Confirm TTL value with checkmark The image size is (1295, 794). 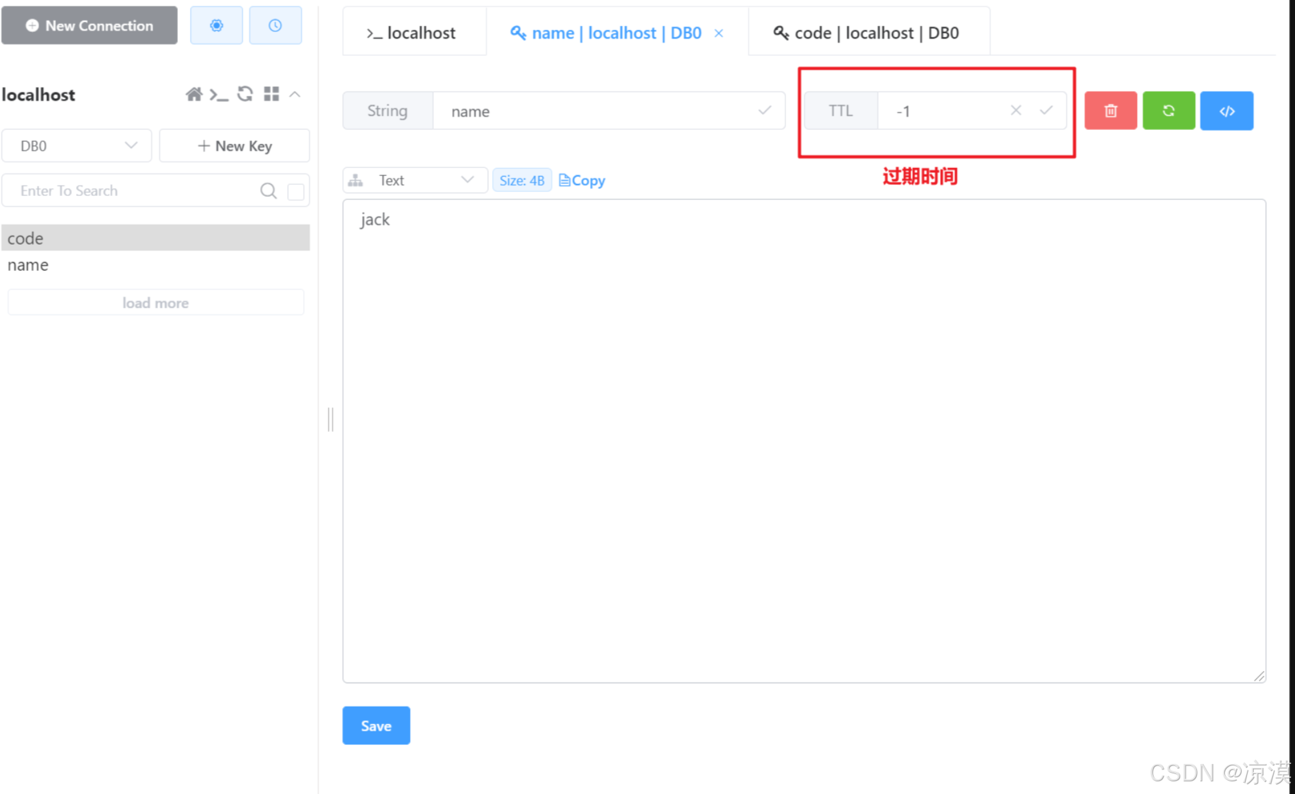[x=1046, y=111]
